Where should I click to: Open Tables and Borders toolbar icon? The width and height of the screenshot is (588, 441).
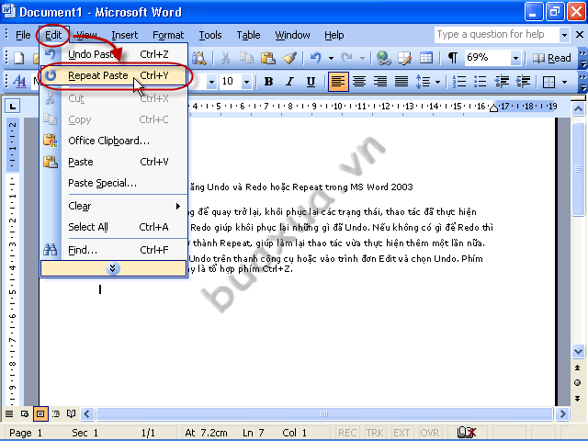coord(404,58)
